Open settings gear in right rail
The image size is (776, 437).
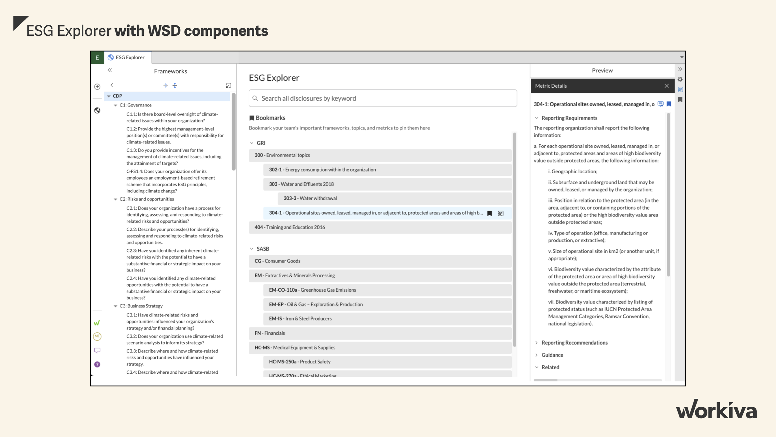click(x=680, y=80)
